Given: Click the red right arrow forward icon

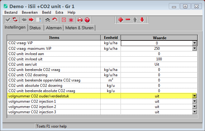Looking at the screenshot, I should (31, 20).
